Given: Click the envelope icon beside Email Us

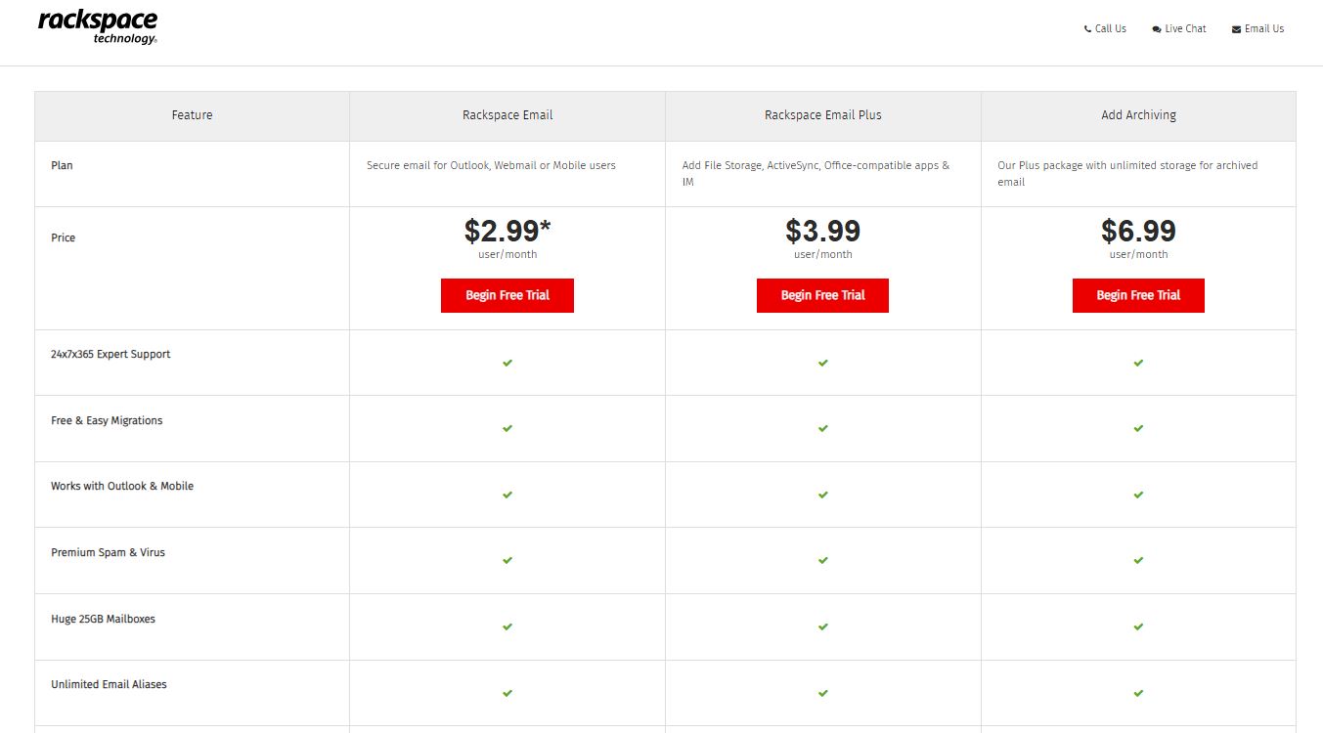Looking at the screenshot, I should click(1236, 28).
